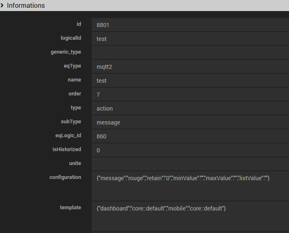Collapse the Informations section chevron
Image resolution: width=289 pixels, height=233 pixels.
click(x=2, y=6)
